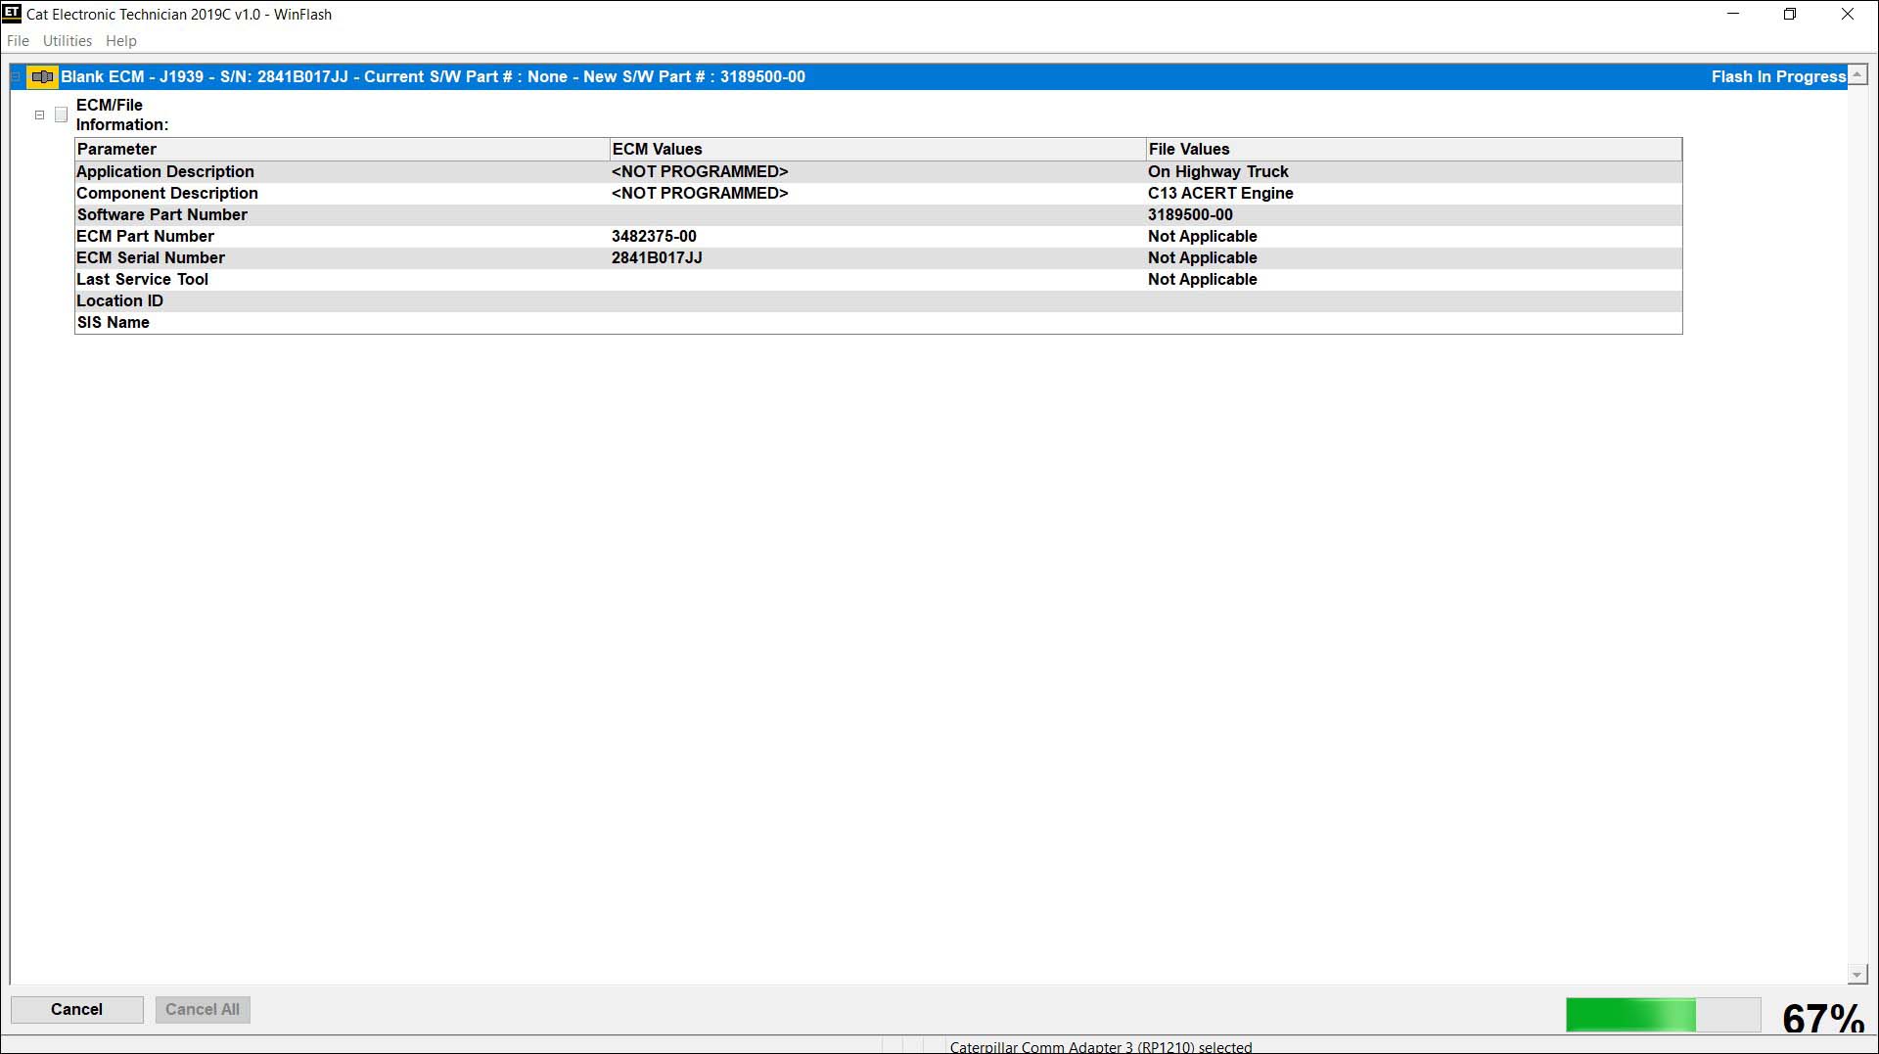1879x1054 pixels.
Task: Click the disabled Cancel All button
Action: (x=202, y=1009)
